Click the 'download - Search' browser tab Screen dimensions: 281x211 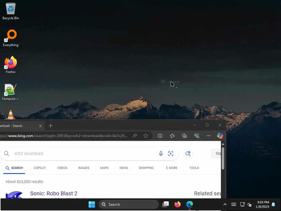point(21,126)
